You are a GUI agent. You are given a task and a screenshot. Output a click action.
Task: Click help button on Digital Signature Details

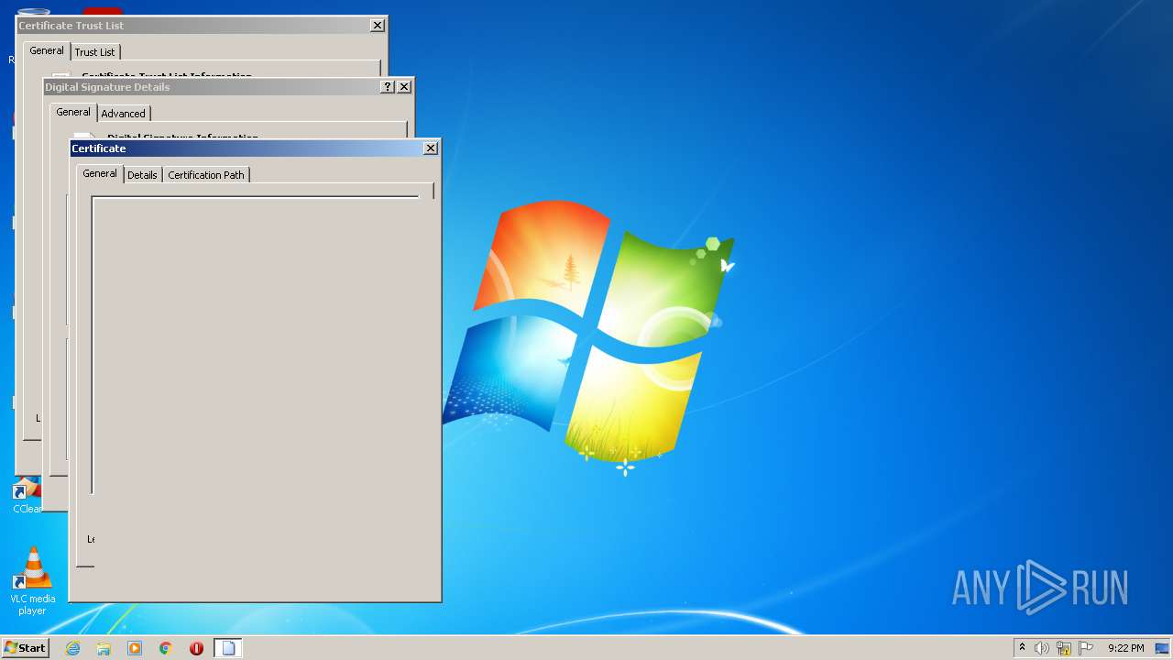tap(388, 86)
